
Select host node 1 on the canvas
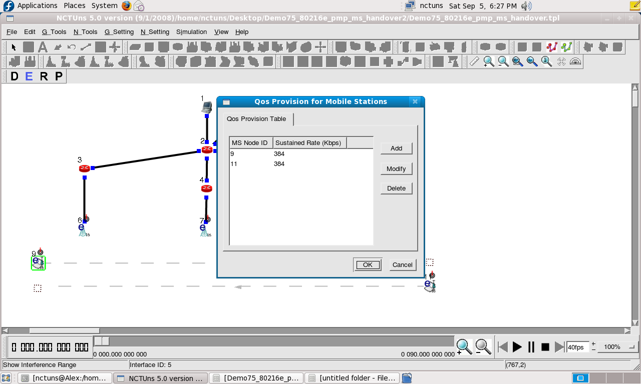(x=206, y=106)
